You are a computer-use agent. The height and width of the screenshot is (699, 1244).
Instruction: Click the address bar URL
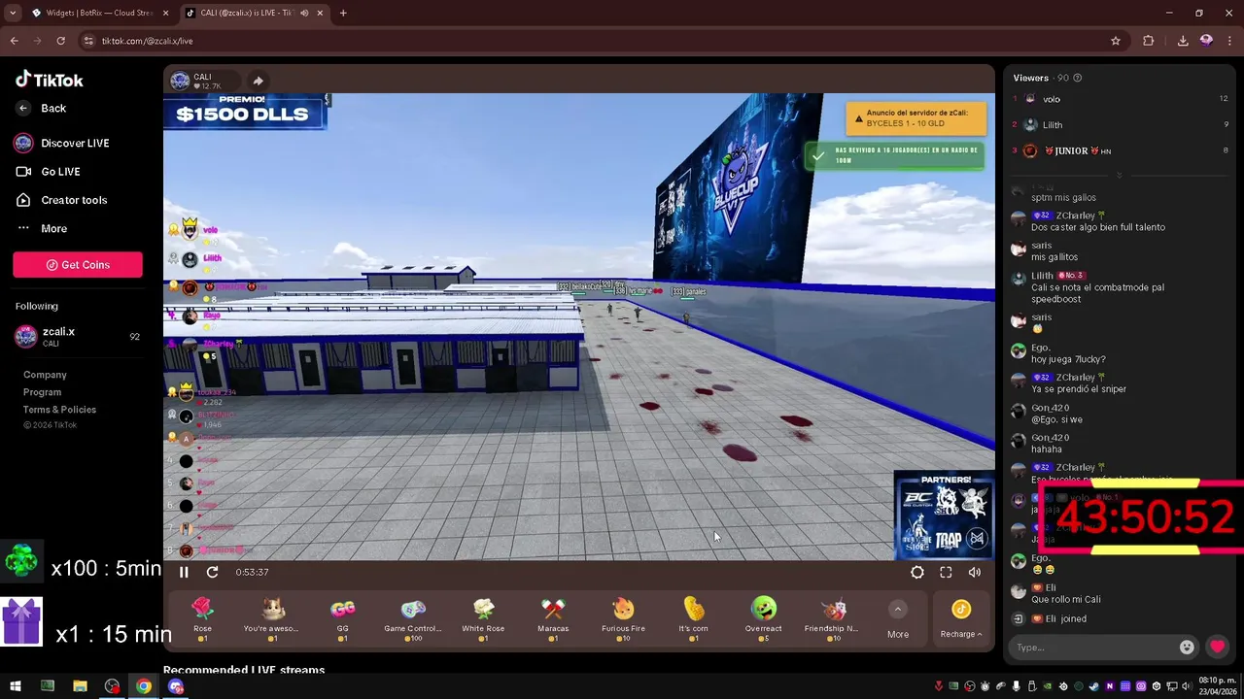coord(147,41)
